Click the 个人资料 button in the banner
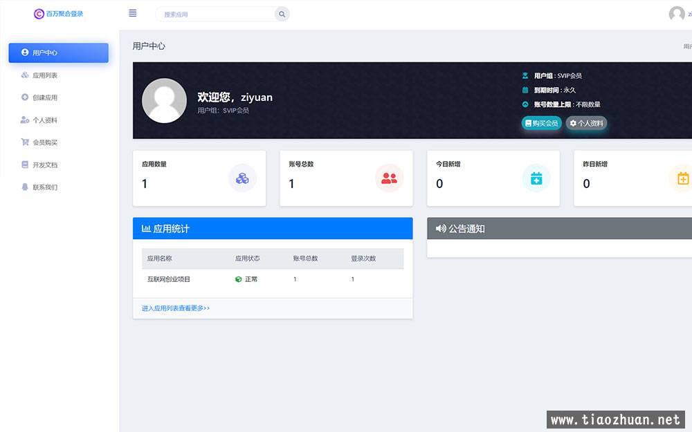The width and height of the screenshot is (692, 432). pyautogui.click(x=586, y=123)
